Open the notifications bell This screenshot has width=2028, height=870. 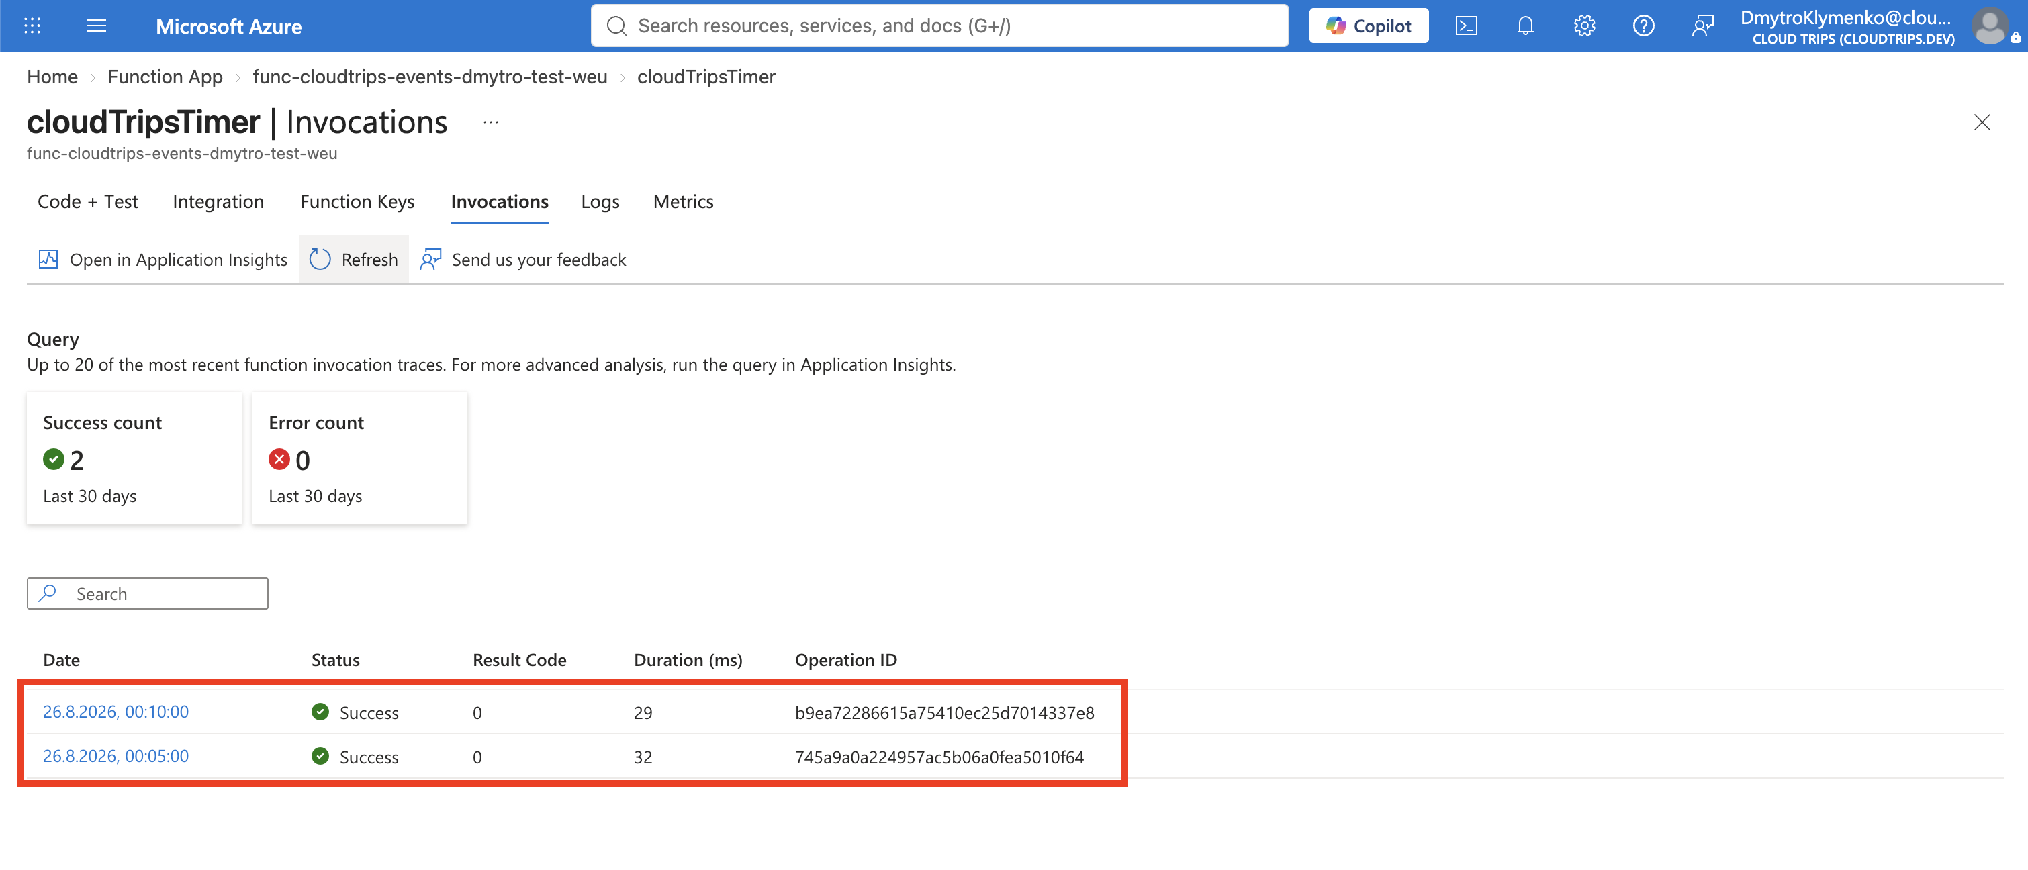coord(1525,26)
